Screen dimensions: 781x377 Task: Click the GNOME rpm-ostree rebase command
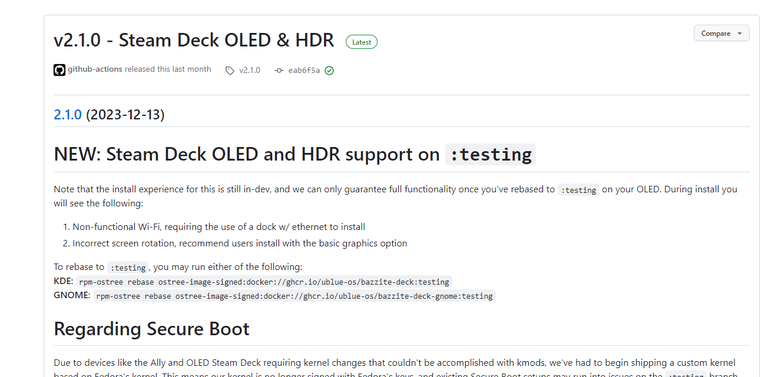coord(294,296)
